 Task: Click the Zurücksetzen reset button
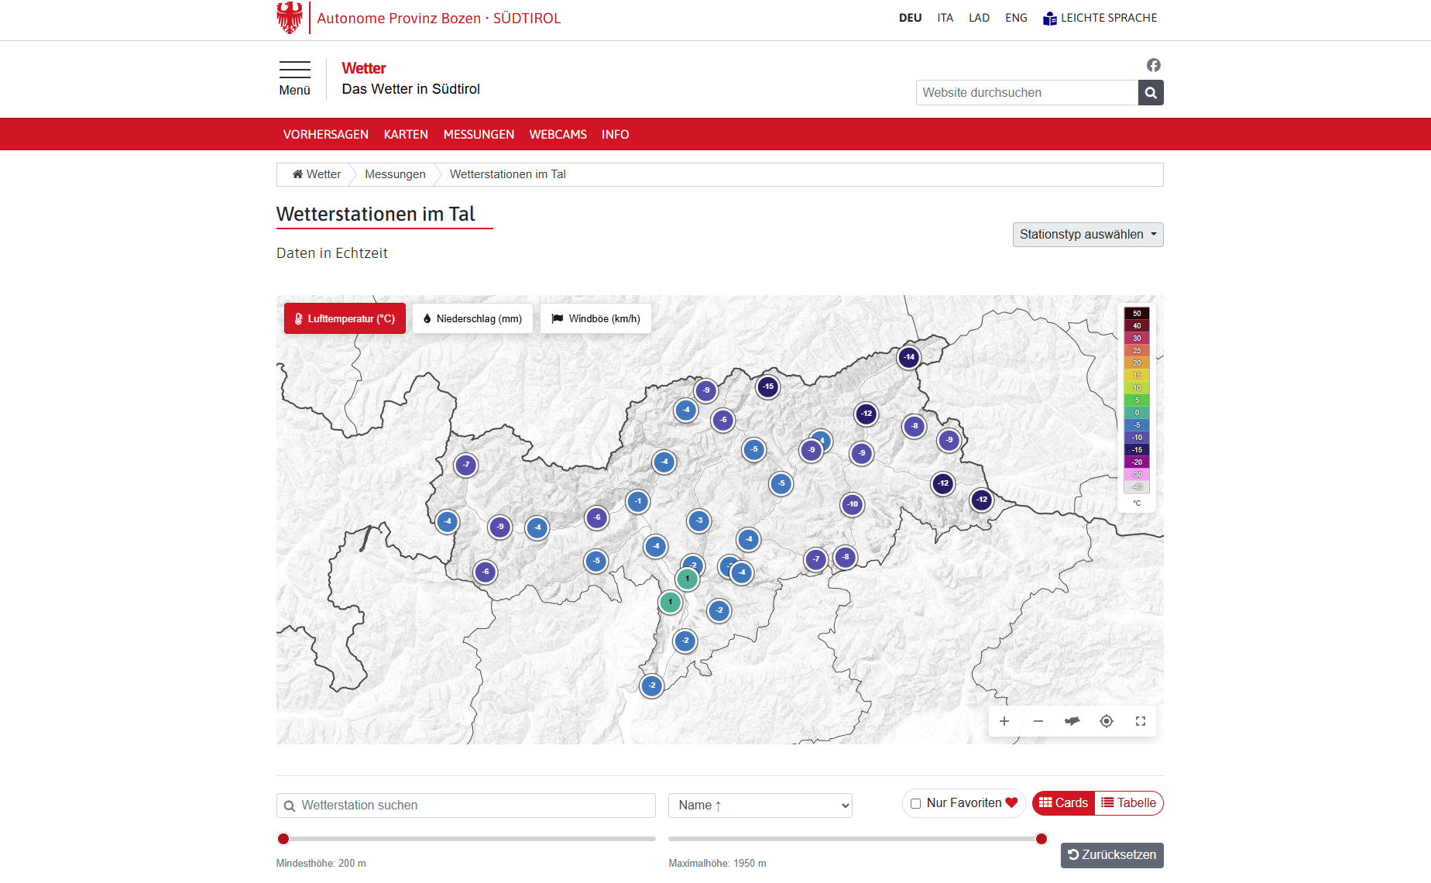point(1111,855)
